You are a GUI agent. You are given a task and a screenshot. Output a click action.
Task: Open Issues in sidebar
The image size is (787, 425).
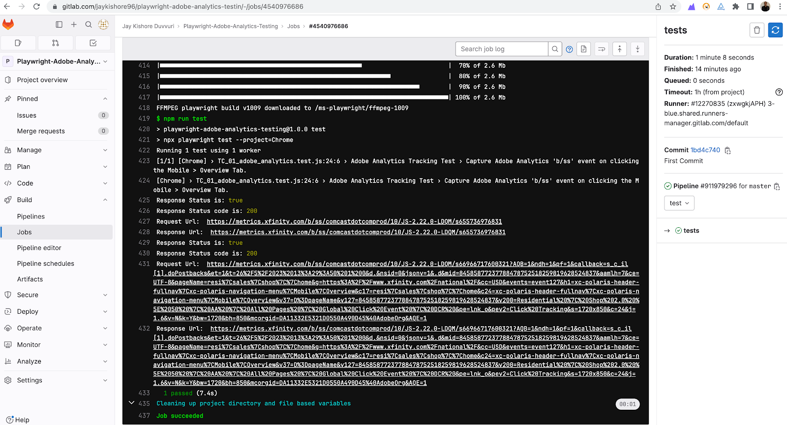pos(57,116)
